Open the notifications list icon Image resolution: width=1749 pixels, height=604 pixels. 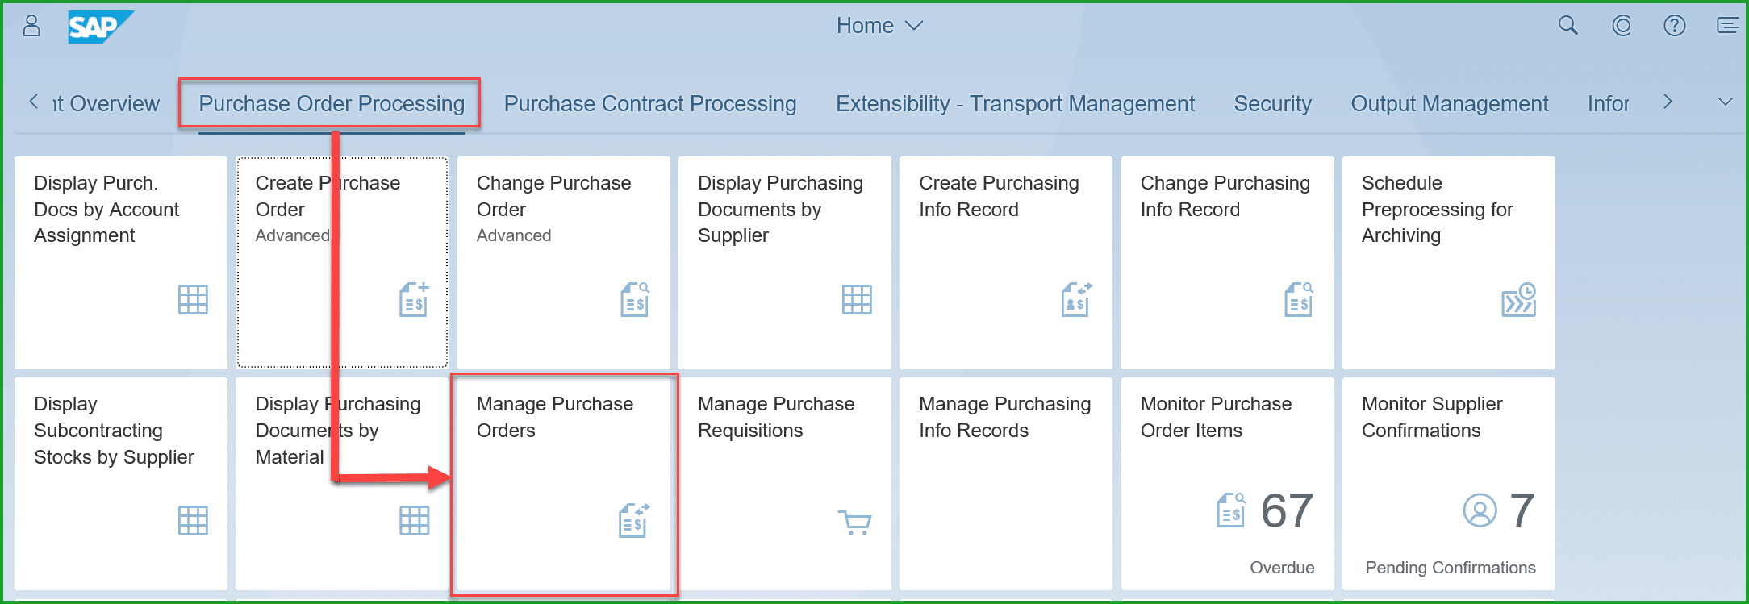(1726, 26)
